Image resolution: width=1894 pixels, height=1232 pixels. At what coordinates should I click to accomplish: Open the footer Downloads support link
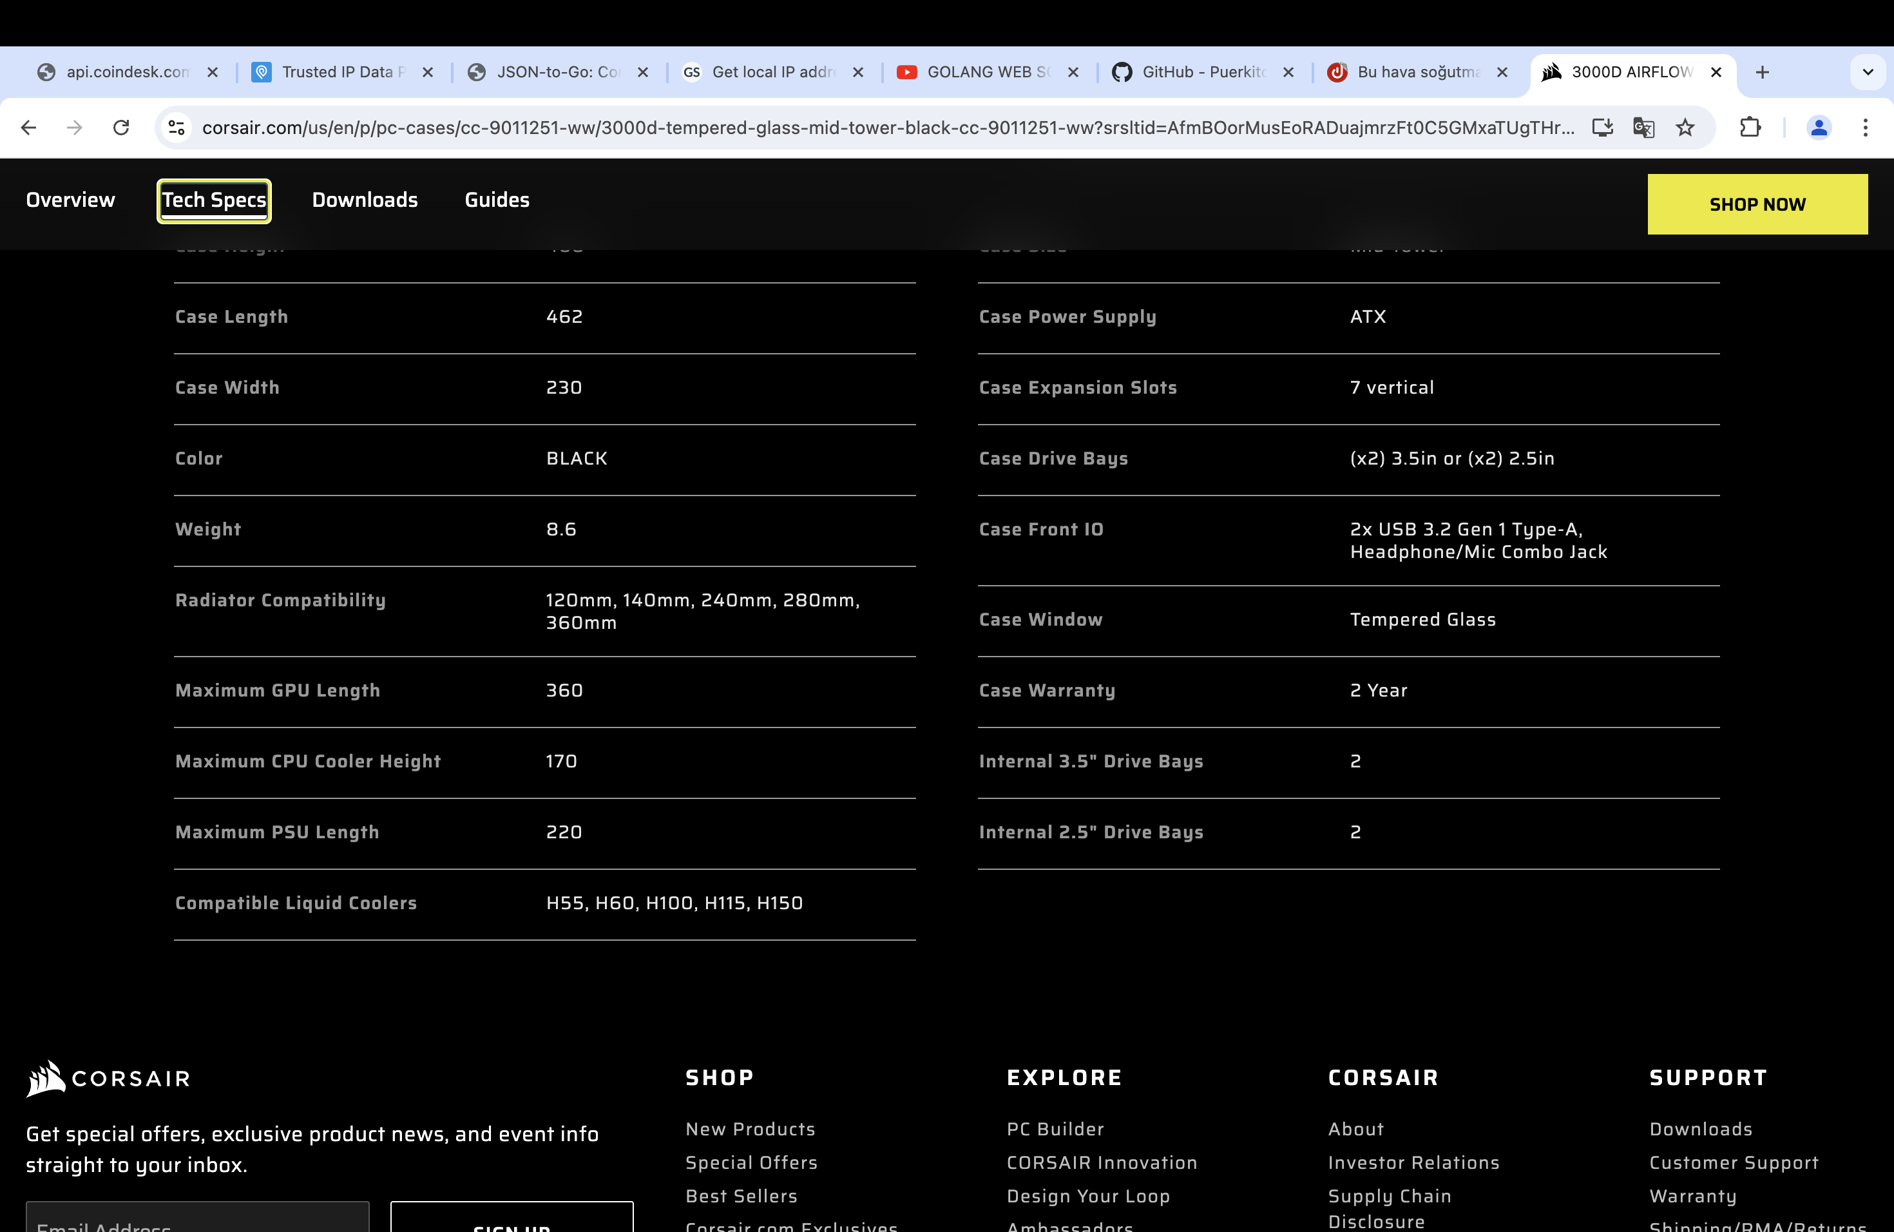1701,1130
